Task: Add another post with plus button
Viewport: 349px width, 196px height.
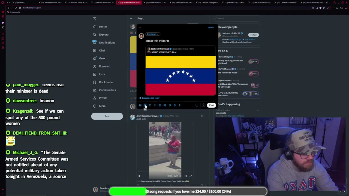Action: click(x=203, y=105)
